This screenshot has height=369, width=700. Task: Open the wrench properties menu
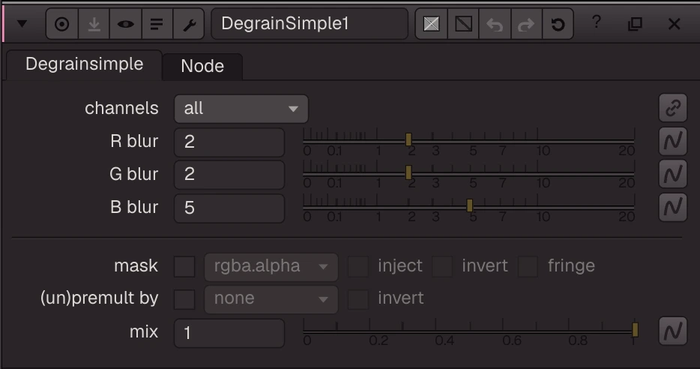point(189,24)
